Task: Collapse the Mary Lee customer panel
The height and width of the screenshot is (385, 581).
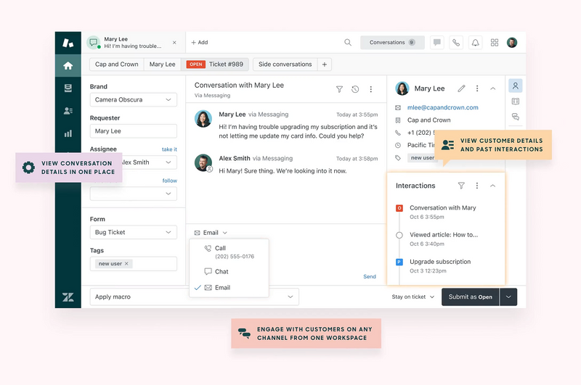Action: tap(493, 88)
